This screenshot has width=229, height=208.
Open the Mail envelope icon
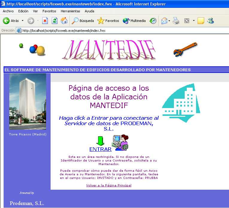point(164,21)
